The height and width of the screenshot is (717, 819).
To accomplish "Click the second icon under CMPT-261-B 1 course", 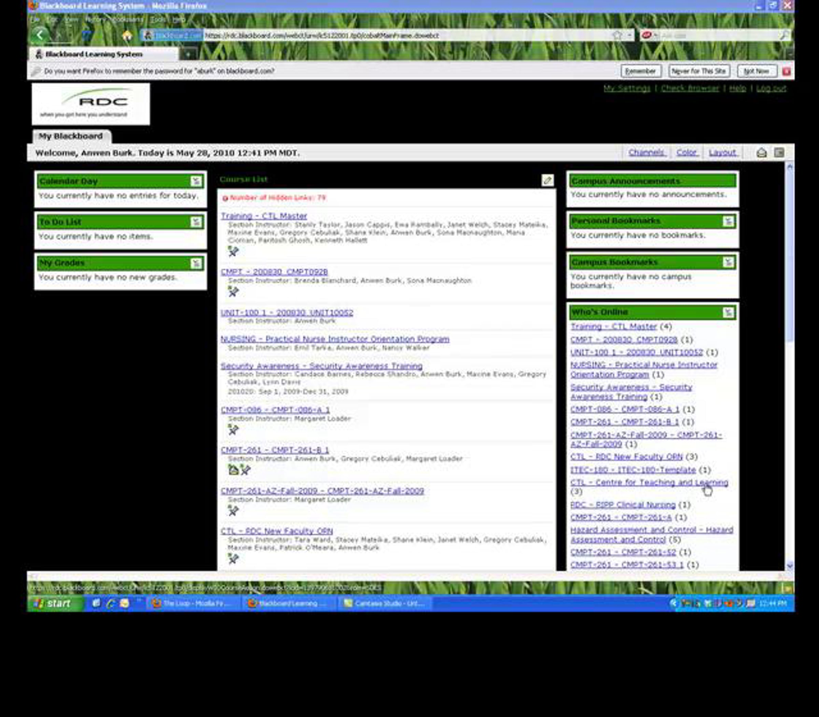I will [245, 470].
